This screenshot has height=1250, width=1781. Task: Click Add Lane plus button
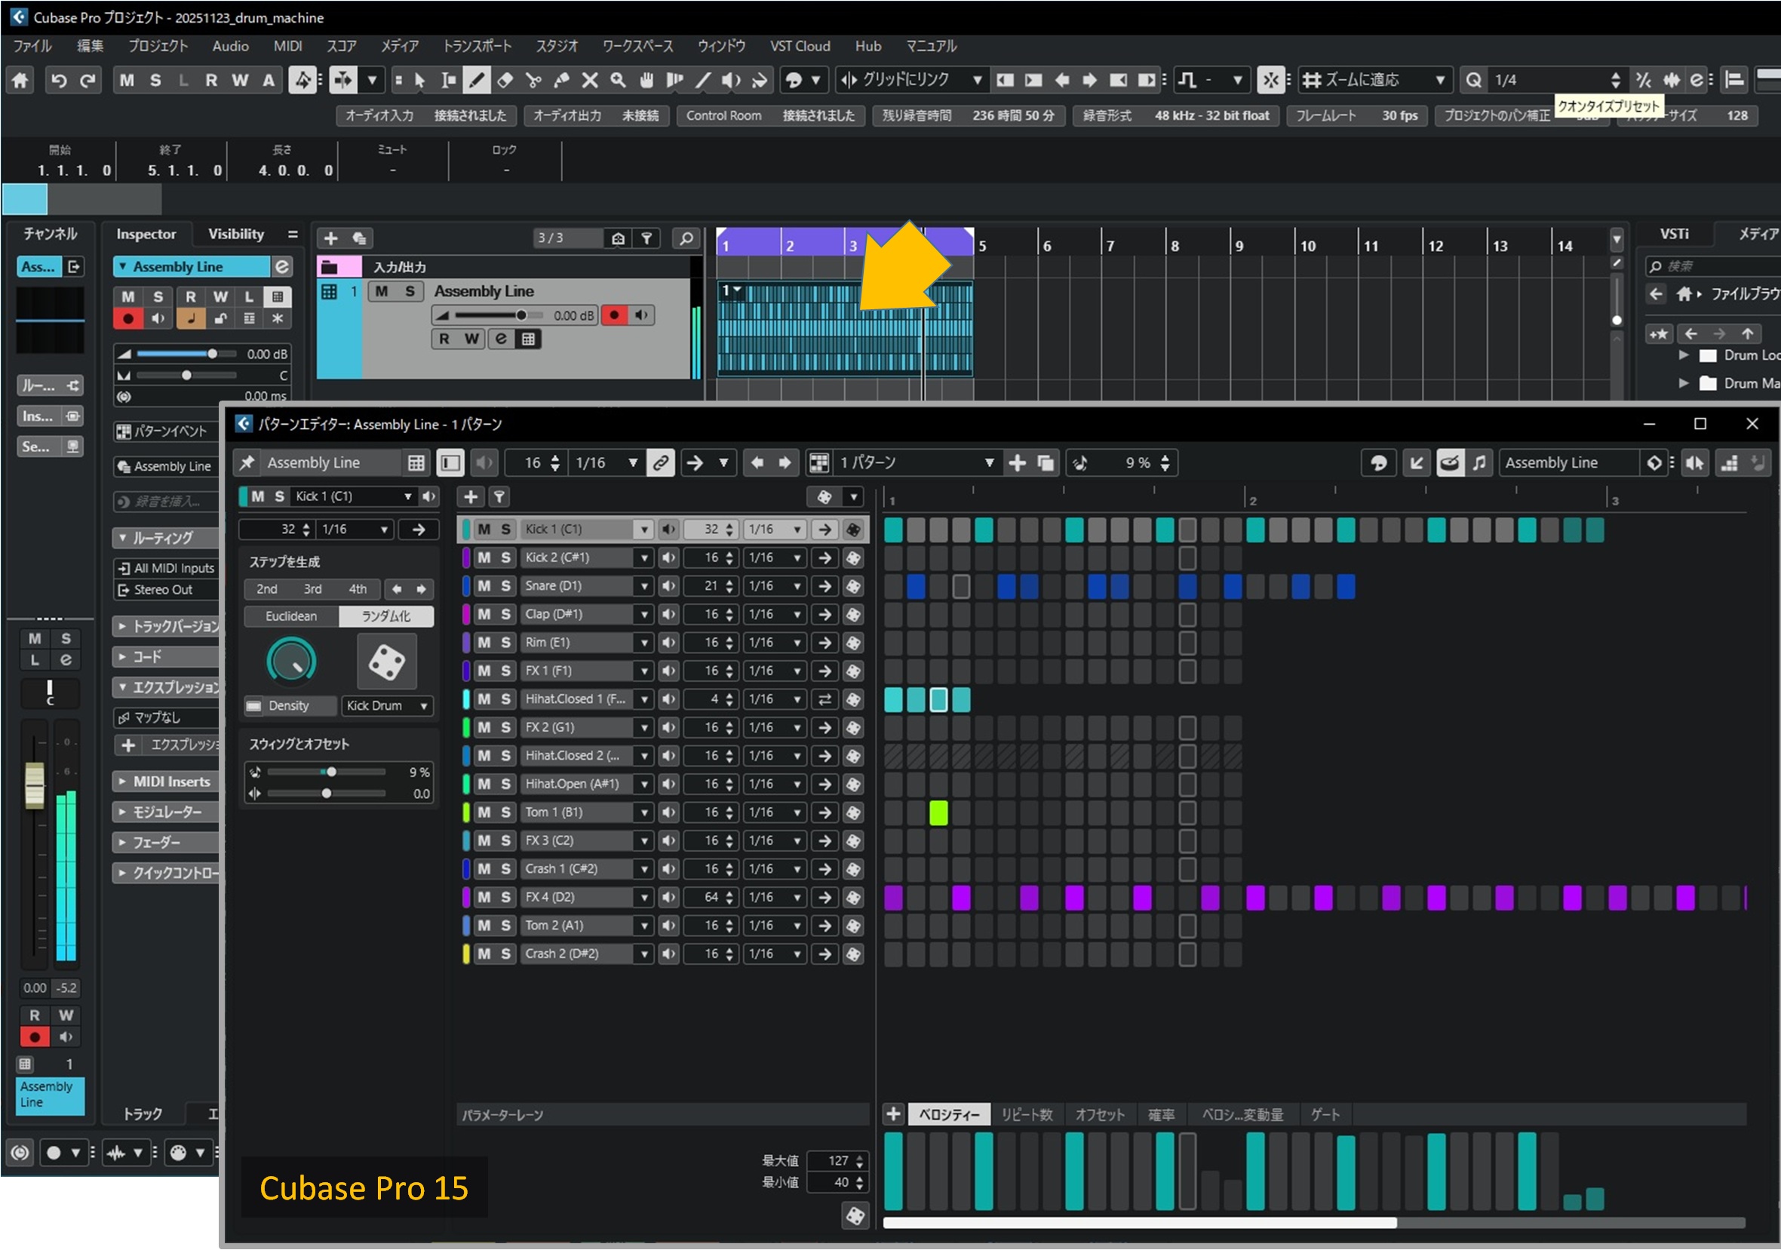pos(470,496)
